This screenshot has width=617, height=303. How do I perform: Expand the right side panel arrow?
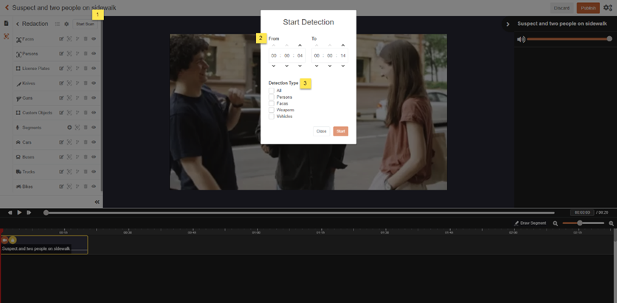pos(508,24)
